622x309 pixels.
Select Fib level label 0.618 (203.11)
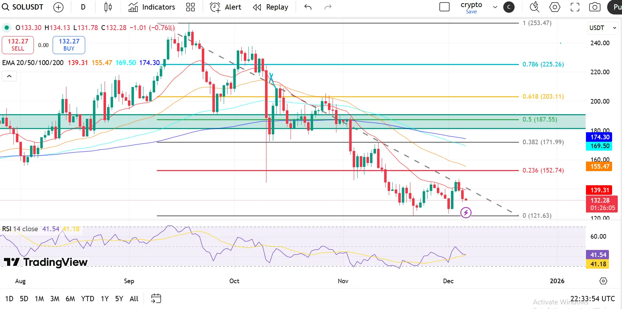click(x=543, y=97)
